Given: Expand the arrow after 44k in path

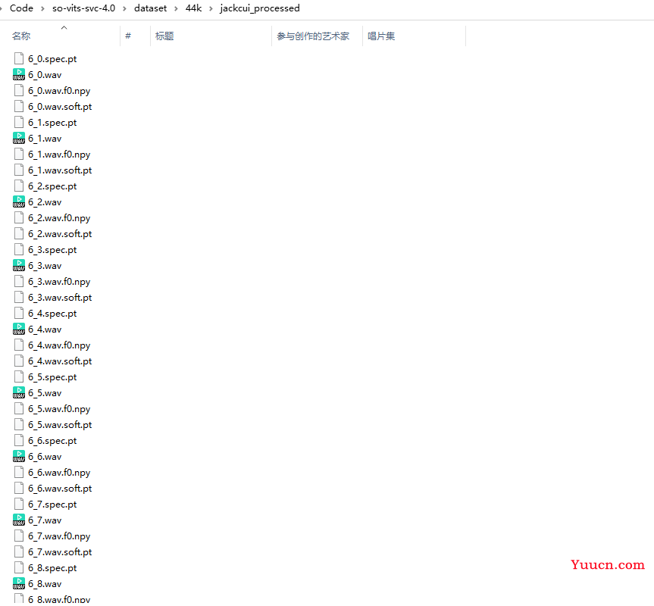Looking at the screenshot, I should click(x=211, y=9).
